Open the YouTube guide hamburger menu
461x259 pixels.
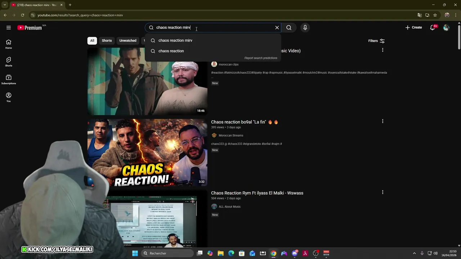coord(9,28)
